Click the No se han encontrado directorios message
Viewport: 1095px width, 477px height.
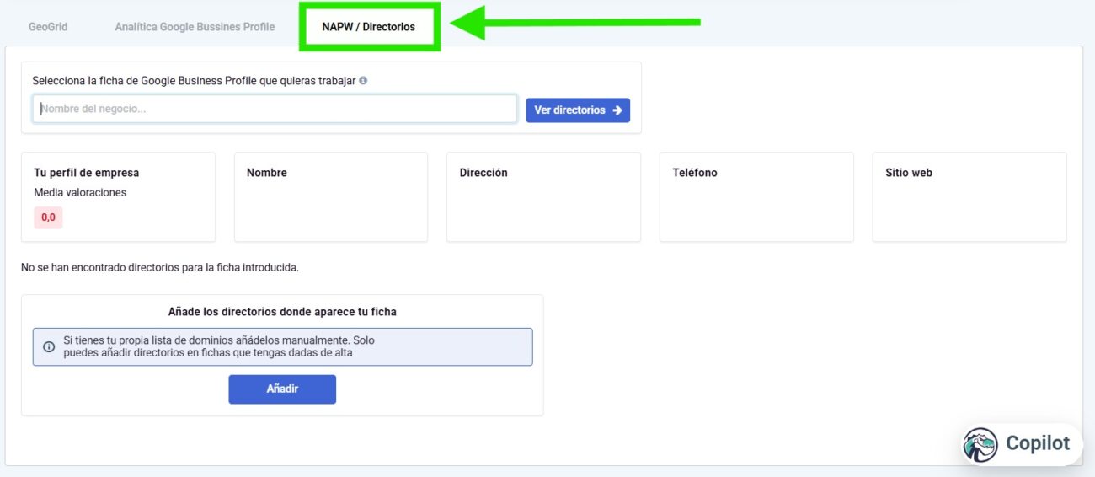160,268
